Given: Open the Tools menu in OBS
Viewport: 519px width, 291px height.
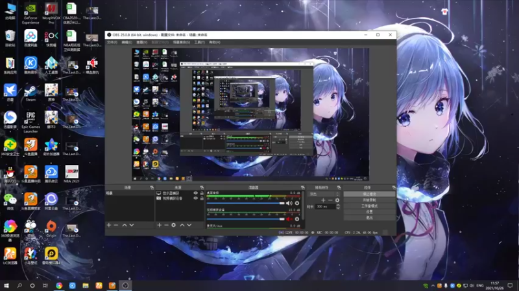Looking at the screenshot, I should 199,42.
